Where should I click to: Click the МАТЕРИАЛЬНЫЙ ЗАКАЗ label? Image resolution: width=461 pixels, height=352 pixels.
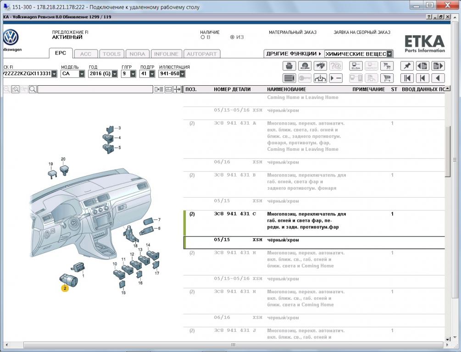tap(293, 33)
